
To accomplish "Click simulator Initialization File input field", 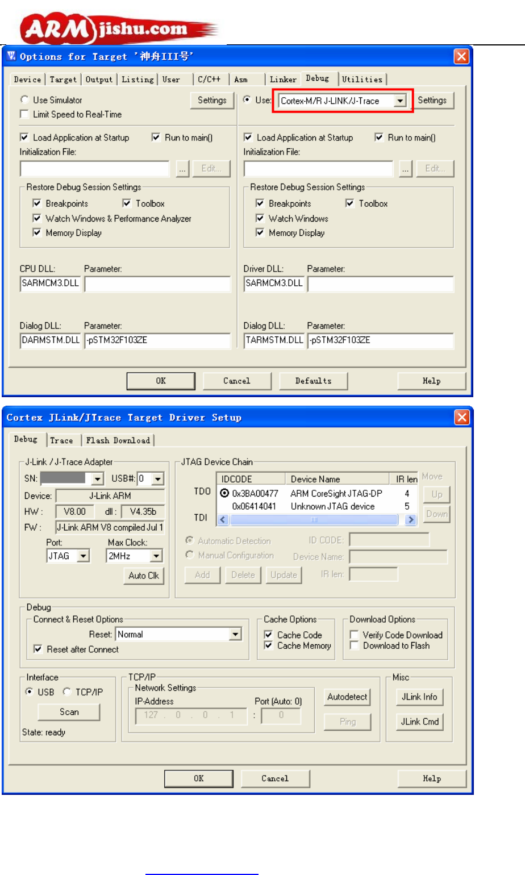I will pyautogui.click(x=95, y=169).
